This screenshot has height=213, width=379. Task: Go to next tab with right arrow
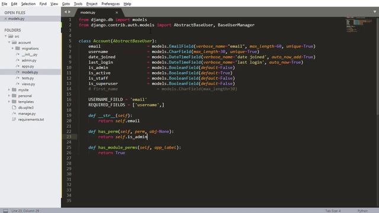click(x=69, y=12)
